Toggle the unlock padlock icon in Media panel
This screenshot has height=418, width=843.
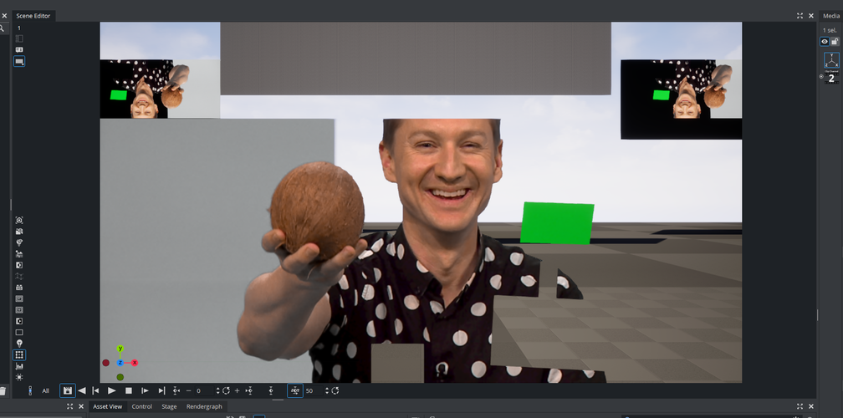pos(835,42)
